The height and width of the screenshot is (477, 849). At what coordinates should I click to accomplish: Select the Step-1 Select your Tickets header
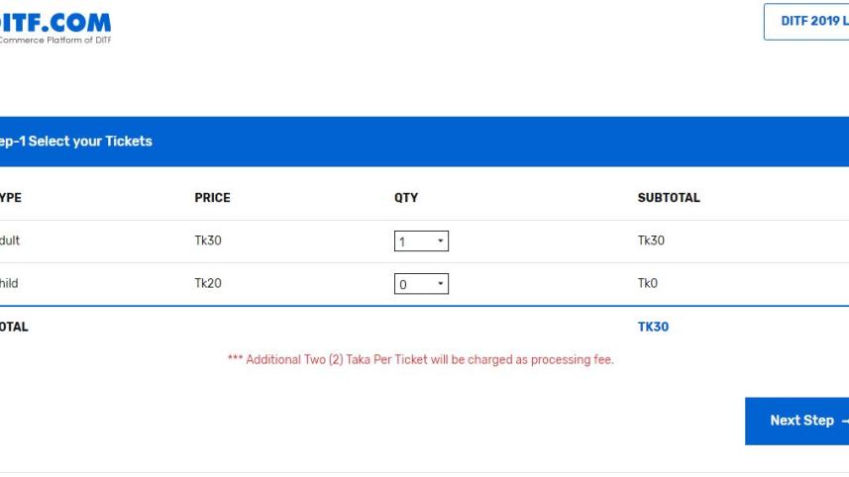tap(77, 142)
